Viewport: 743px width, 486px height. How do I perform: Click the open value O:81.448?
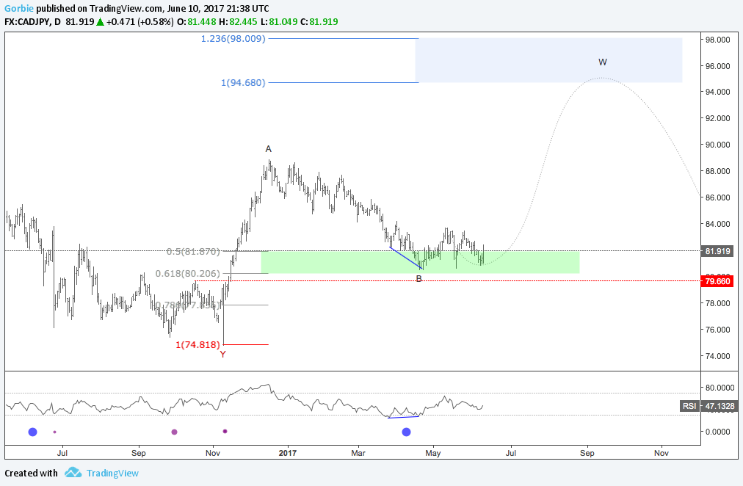pyautogui.click(x=196, y=22)
